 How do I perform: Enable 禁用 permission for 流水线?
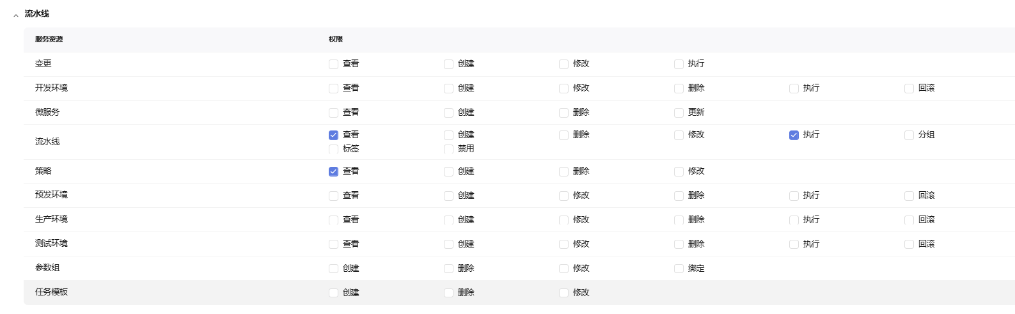(448, 149)
